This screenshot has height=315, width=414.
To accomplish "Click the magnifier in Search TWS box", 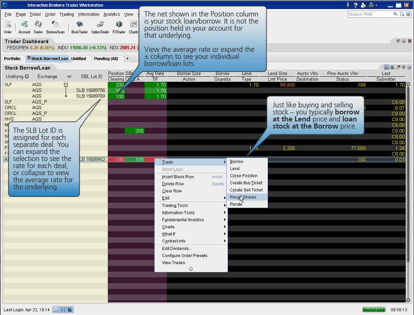I will pyautogui.click(x=395, y=14).
